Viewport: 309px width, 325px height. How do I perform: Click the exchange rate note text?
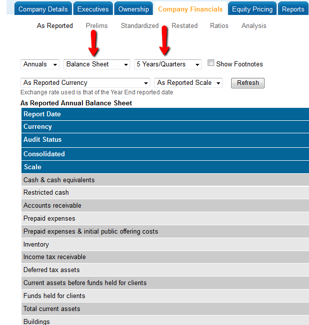pos(96,92)
